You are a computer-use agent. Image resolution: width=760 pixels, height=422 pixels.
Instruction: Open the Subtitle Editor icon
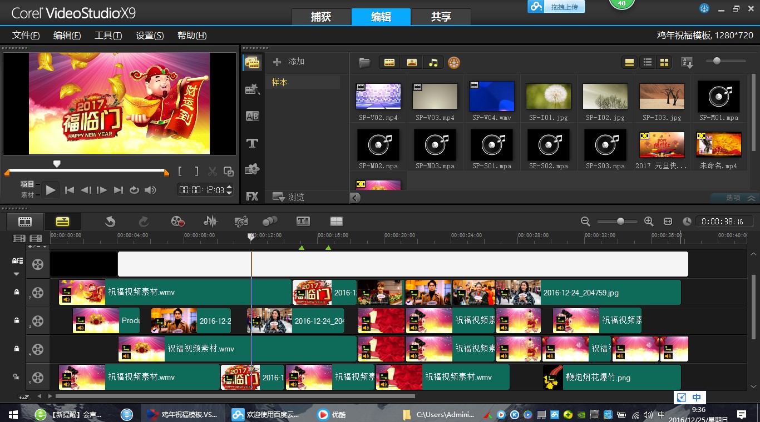[x=303, y=222]
